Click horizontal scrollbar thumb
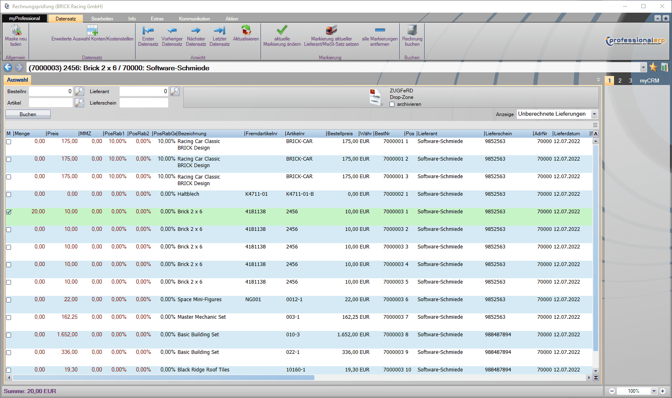This screenshot has height=398, width=672. (163, 378)
